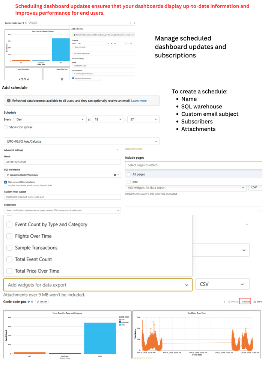Click the Custom email subject input field

(x=62, y=197)
